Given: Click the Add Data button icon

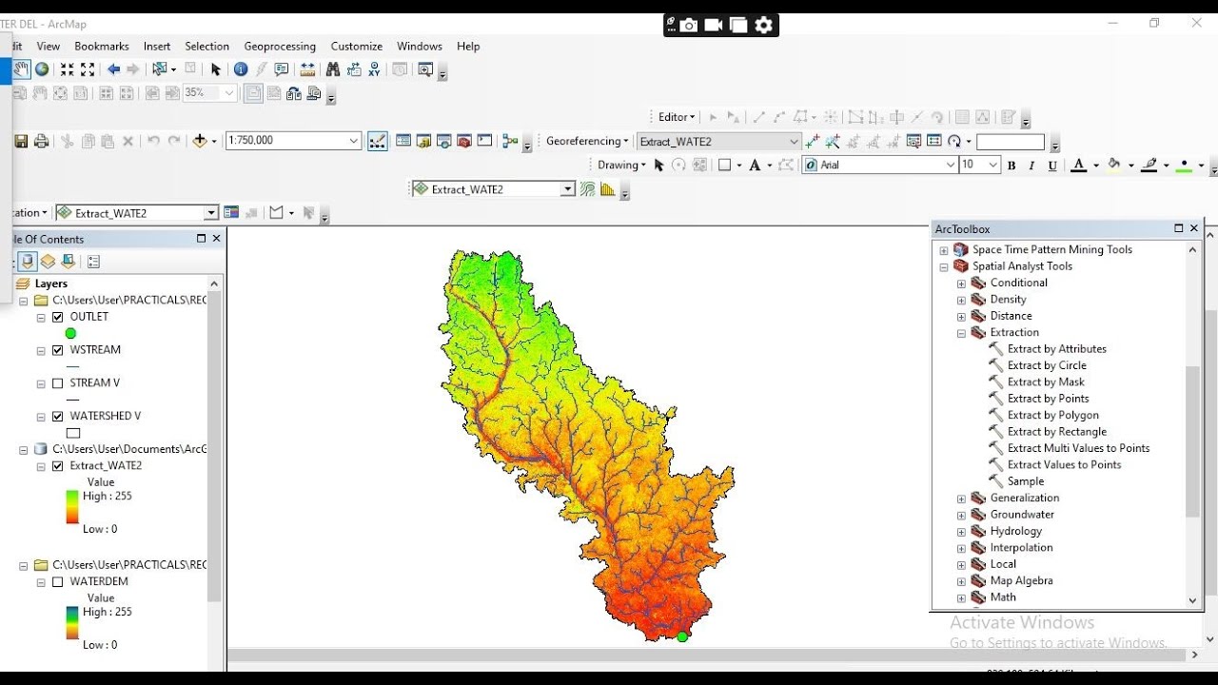Looking at the screenshot, I should pos(200,141).
